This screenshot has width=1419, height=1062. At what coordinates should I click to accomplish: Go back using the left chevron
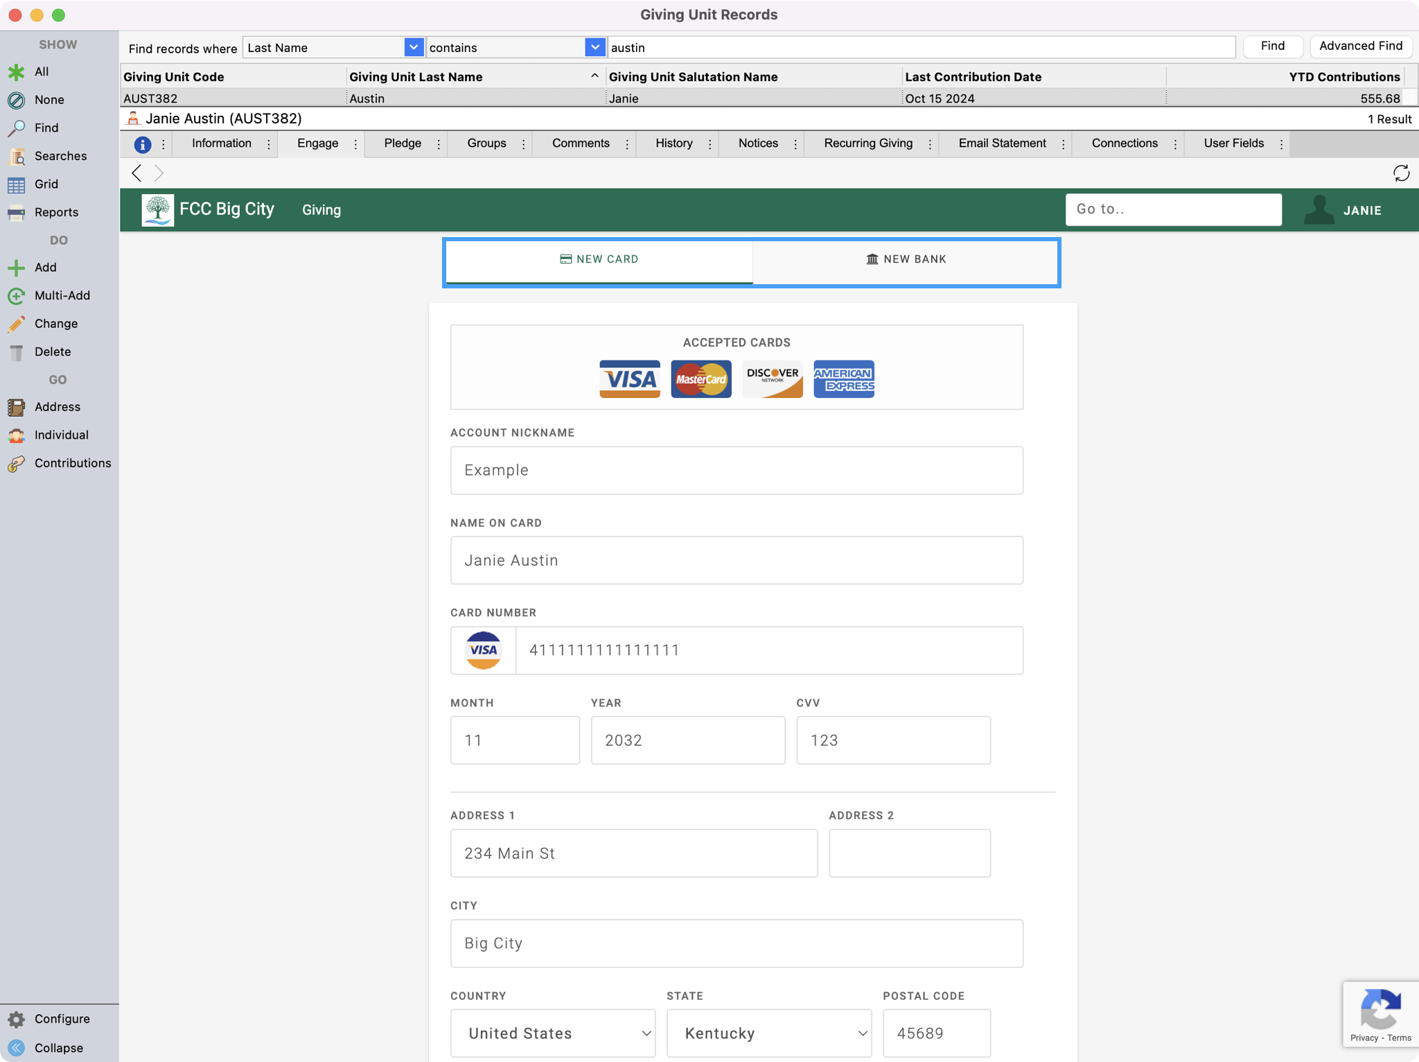click(137, 173)
